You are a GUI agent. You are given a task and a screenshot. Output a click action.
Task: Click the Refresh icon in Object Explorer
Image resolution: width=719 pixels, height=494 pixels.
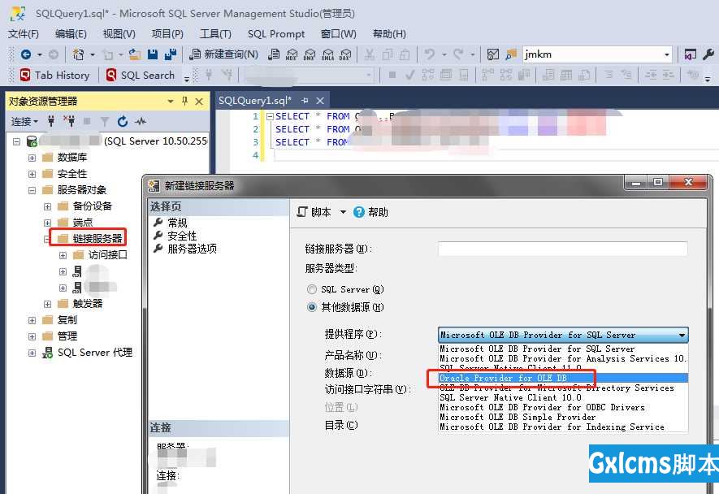point(123,121)
